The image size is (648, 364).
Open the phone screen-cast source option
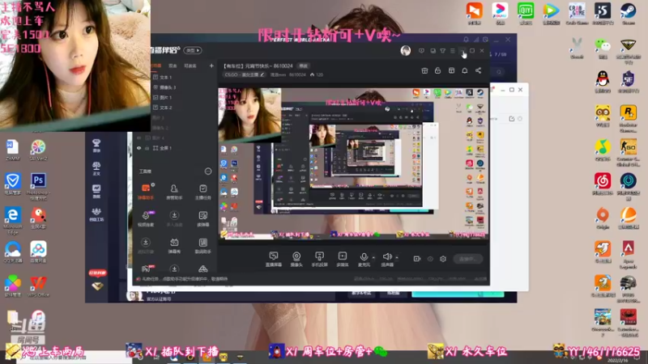[x=319, y=259]
